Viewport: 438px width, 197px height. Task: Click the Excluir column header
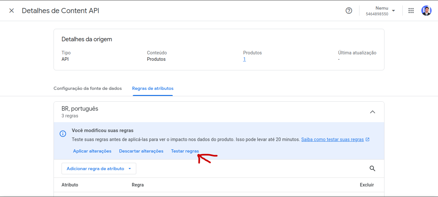click(x=367, y=185)
